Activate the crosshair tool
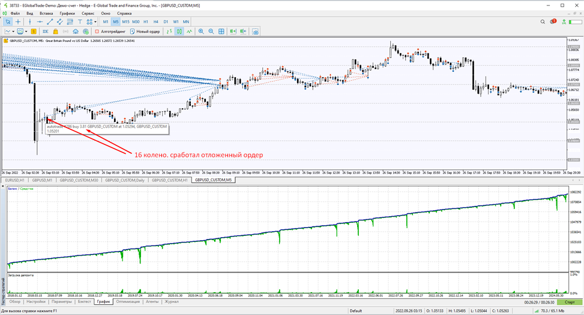584x315 pixels. tap(18, 22)
